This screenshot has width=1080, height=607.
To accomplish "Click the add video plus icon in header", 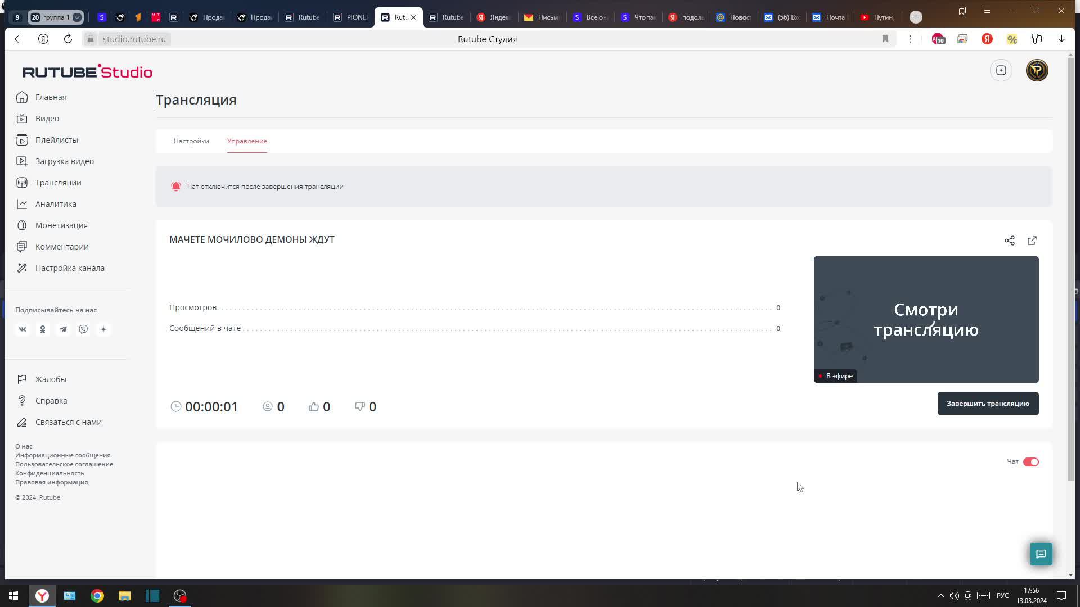I will pyautogui.click(x=1001, y=70).
